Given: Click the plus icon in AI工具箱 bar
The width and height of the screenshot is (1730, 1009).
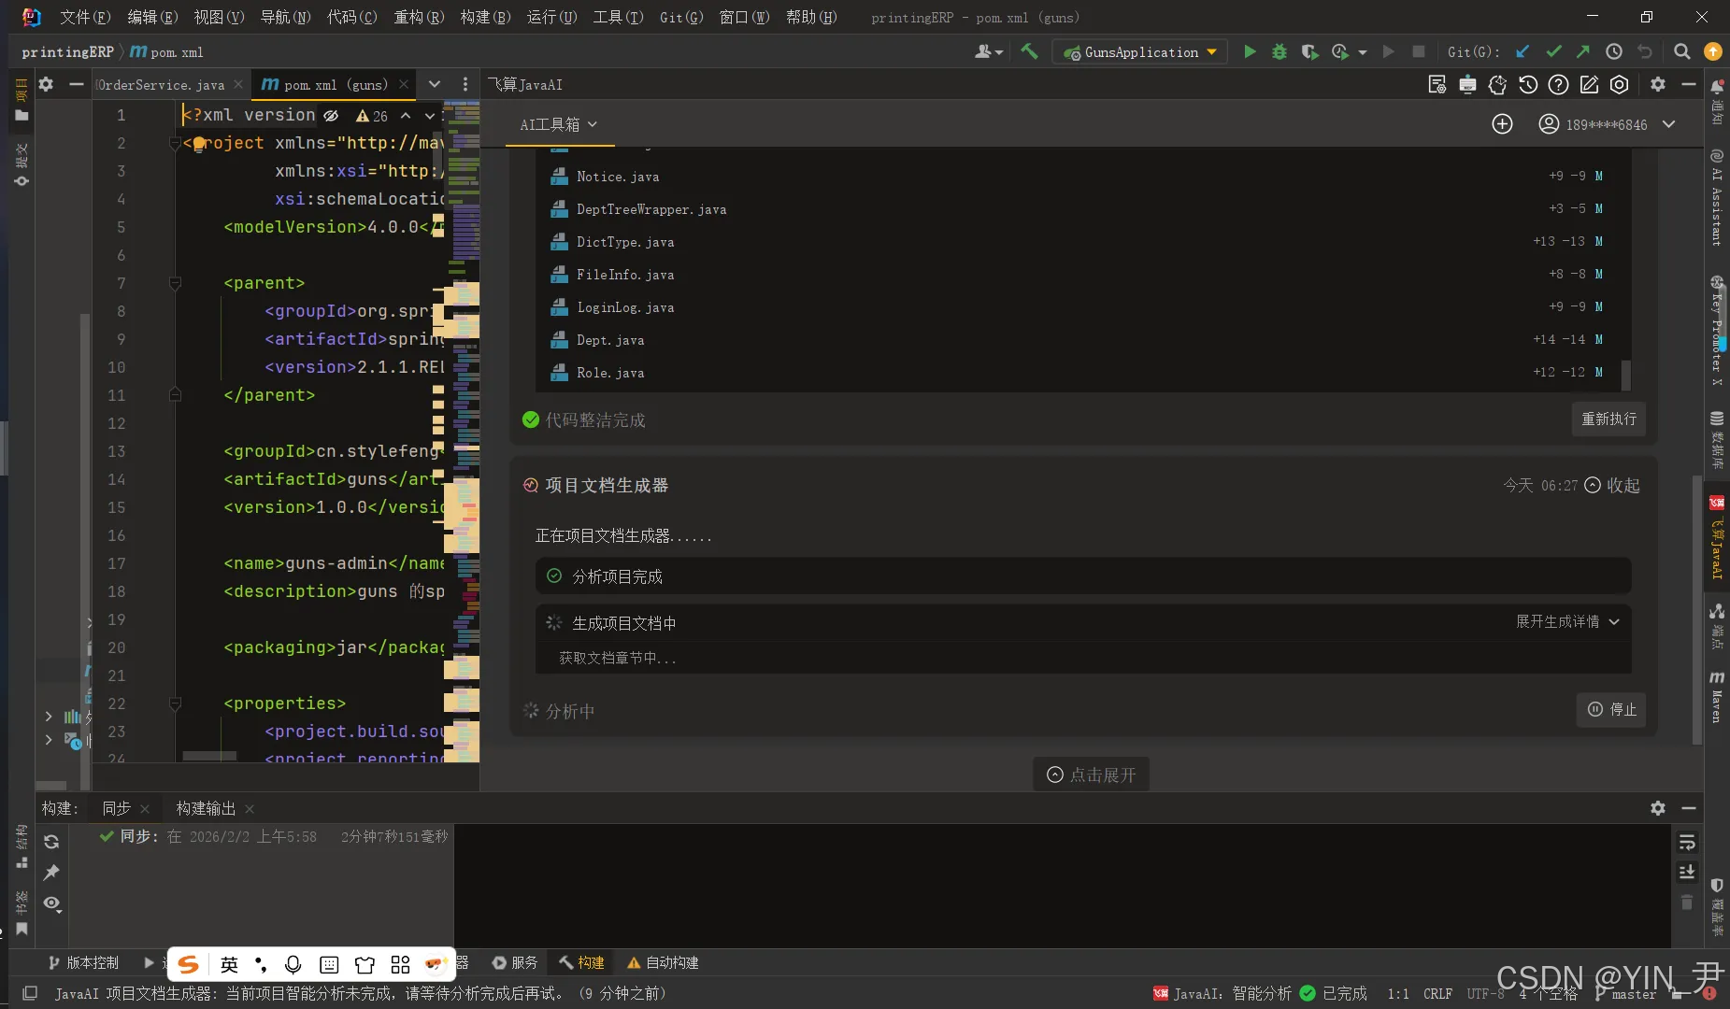Looking at the screenshot, I should click(1502, 124).
